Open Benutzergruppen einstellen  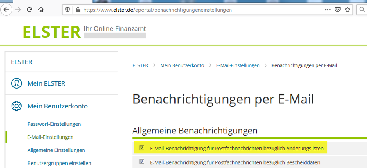(x=59, y=163)
